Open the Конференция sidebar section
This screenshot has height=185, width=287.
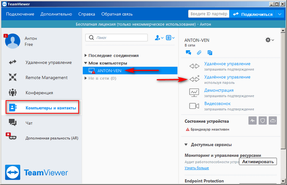[39, 93]
